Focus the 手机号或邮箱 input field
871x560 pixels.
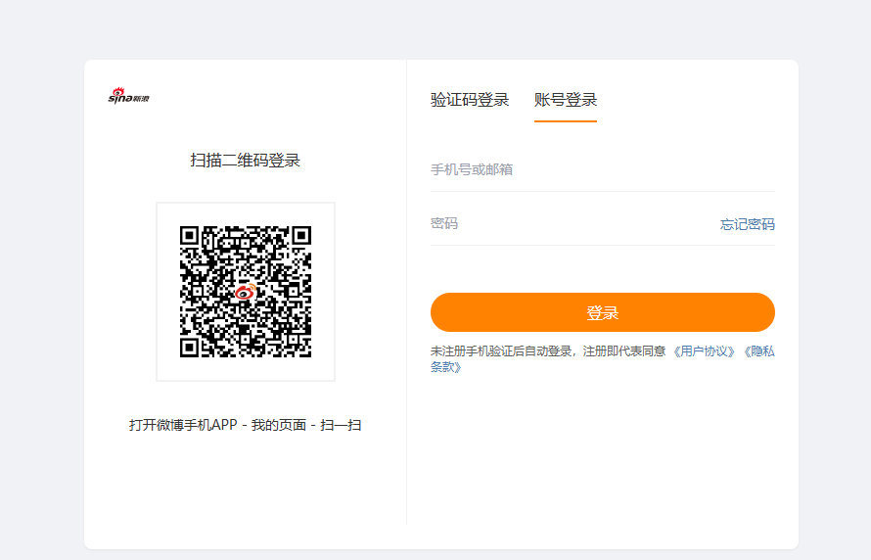click(x=602, y=169)
